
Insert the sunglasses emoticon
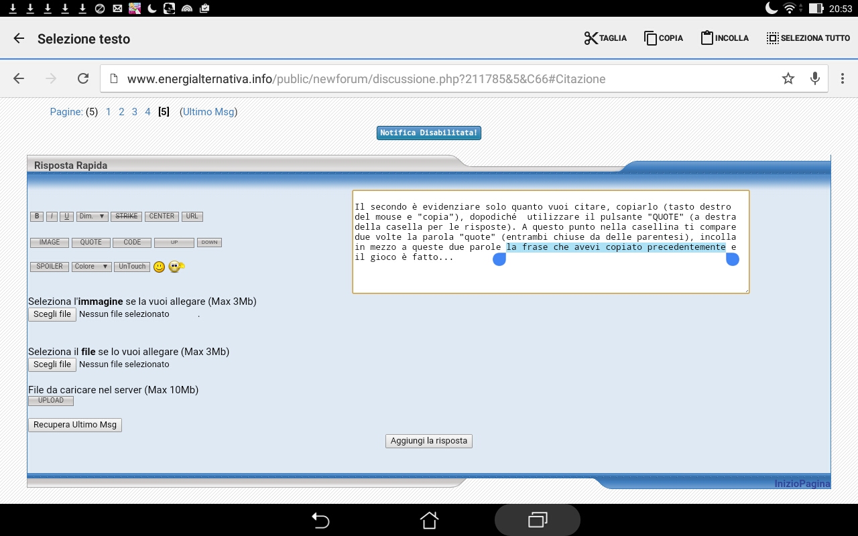pos(176,267)
